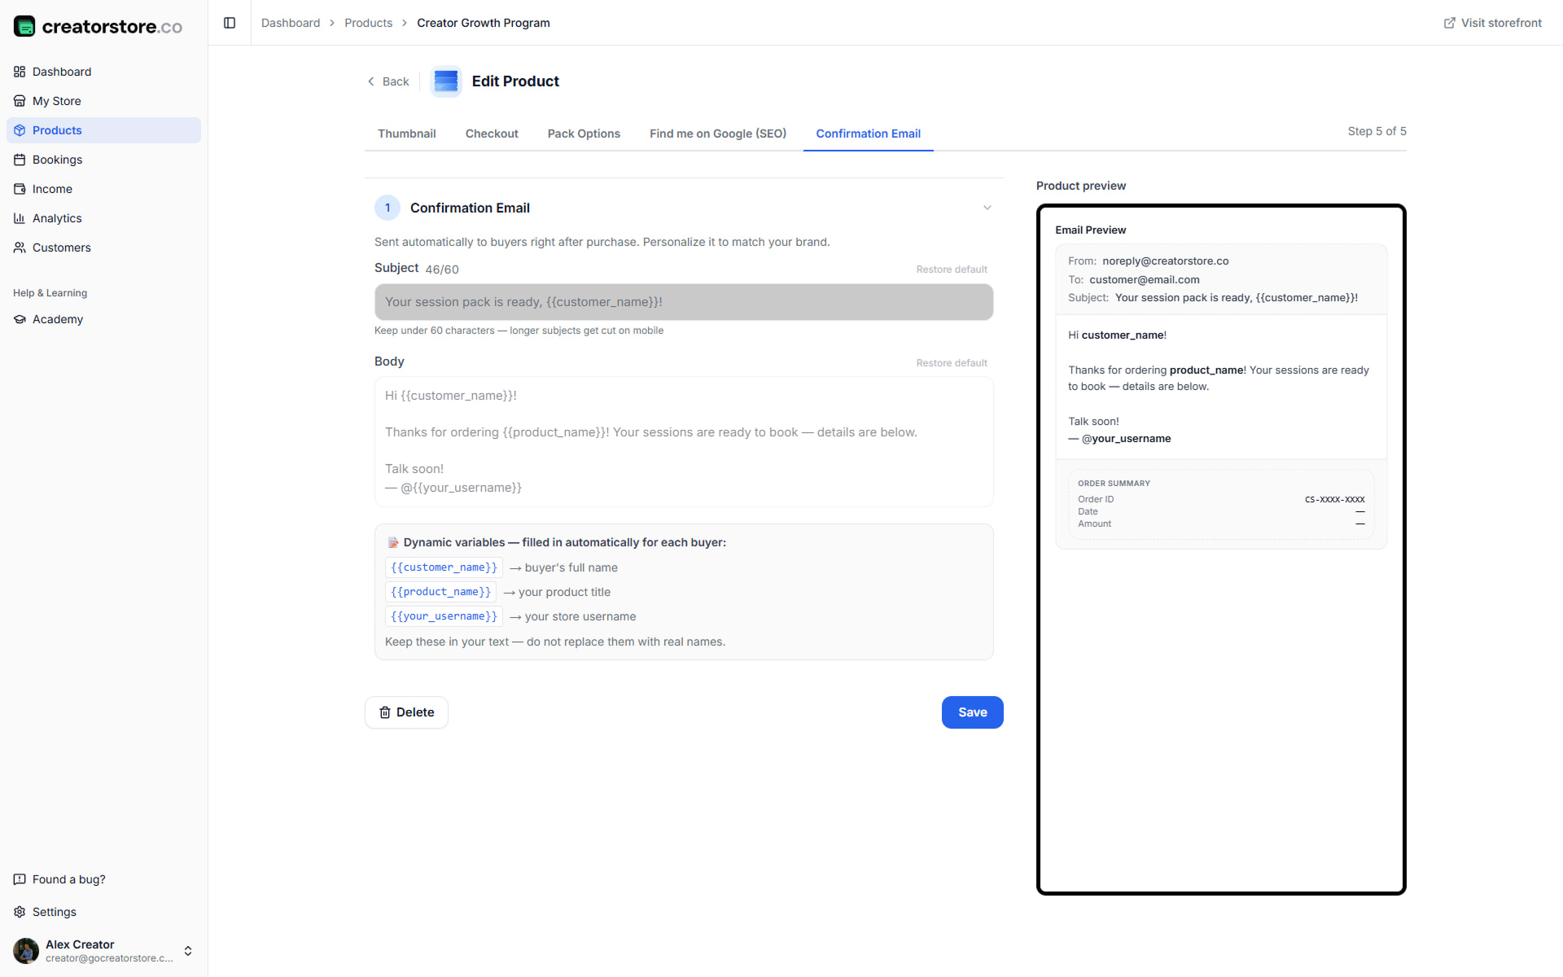Open Analytics in the sidebar
The height and width of the screenshot is (977, 1563).
click(103, 218)
